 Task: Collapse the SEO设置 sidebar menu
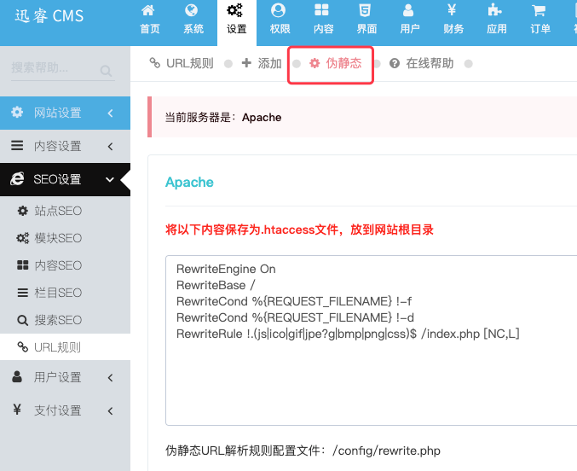tap(65, 179)
